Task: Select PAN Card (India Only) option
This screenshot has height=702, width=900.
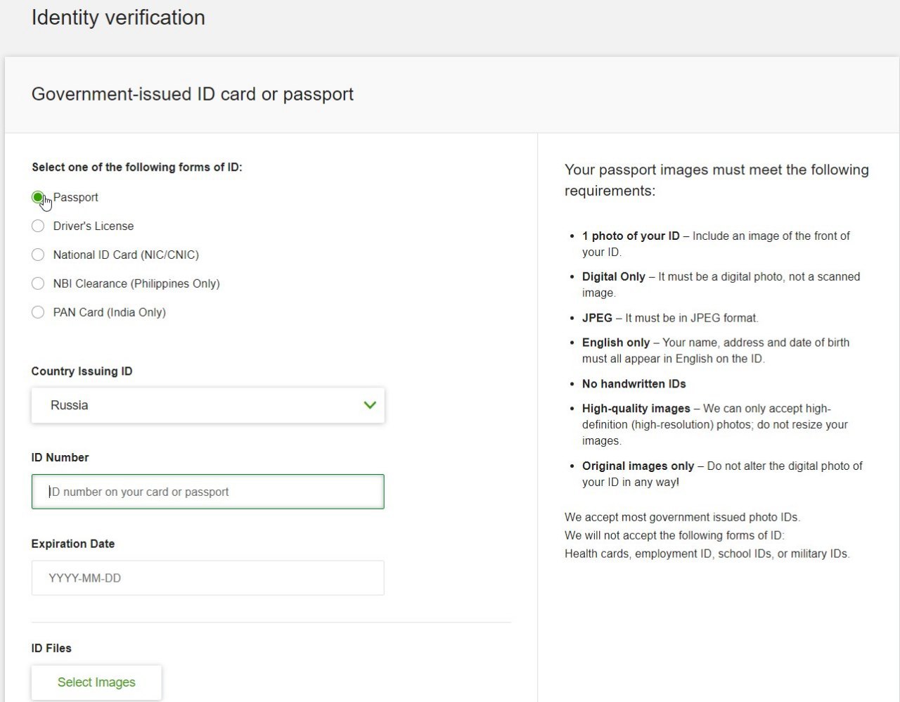Action: (38, 312)
